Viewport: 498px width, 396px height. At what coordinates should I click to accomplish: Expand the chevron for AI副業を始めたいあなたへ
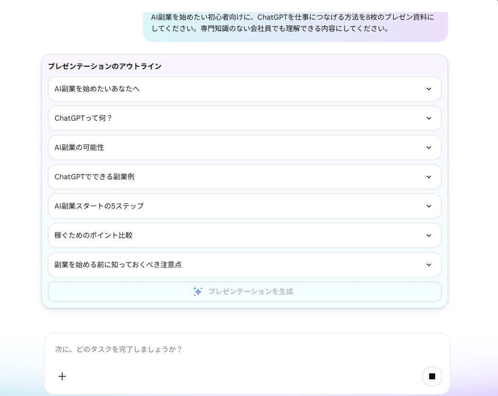tap(429, 89)
